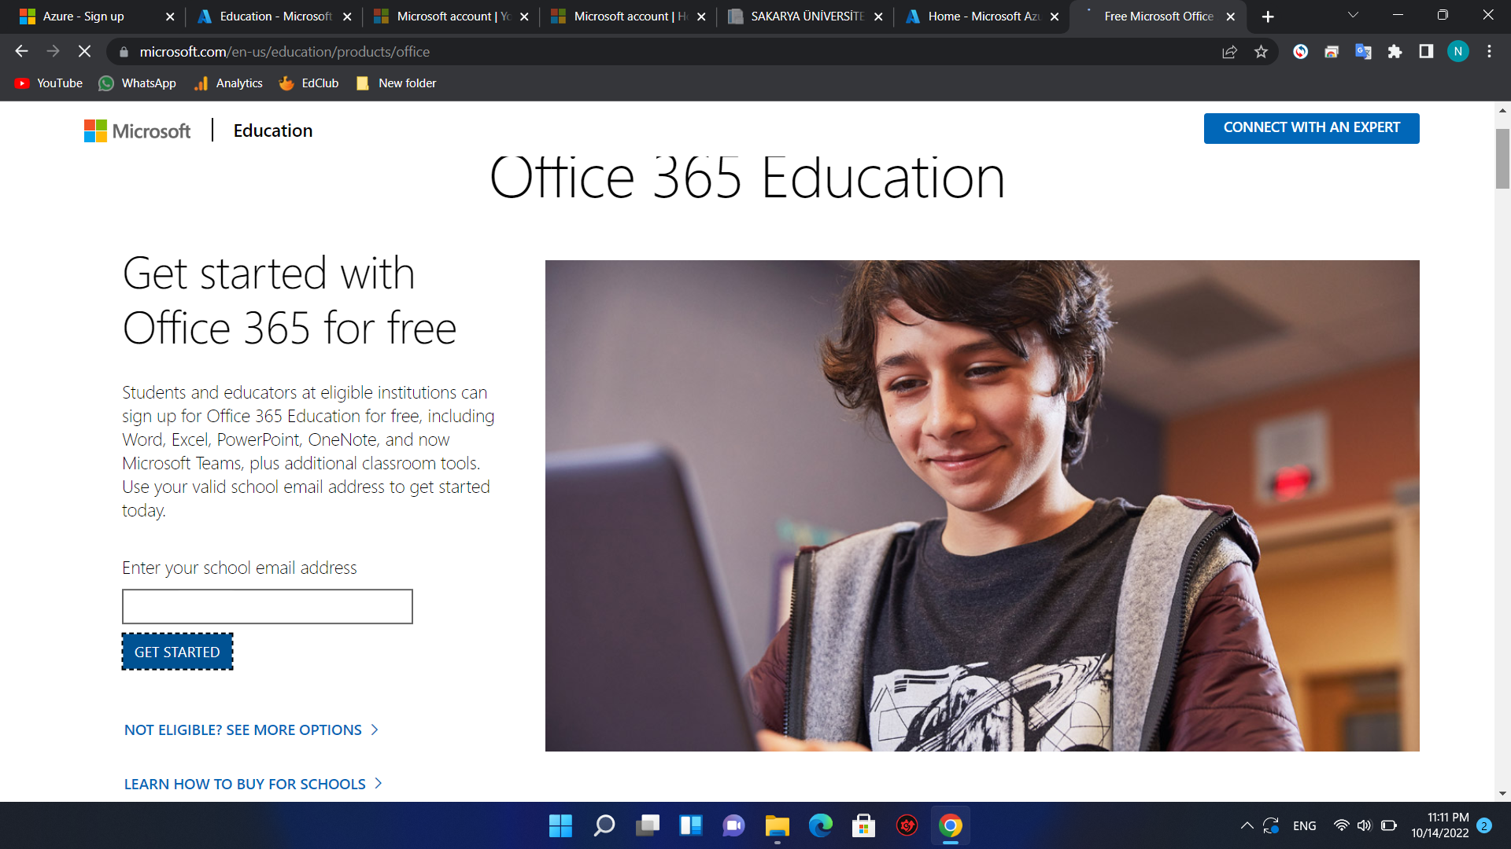Click the stop loading page icon

tap(84, 52)
